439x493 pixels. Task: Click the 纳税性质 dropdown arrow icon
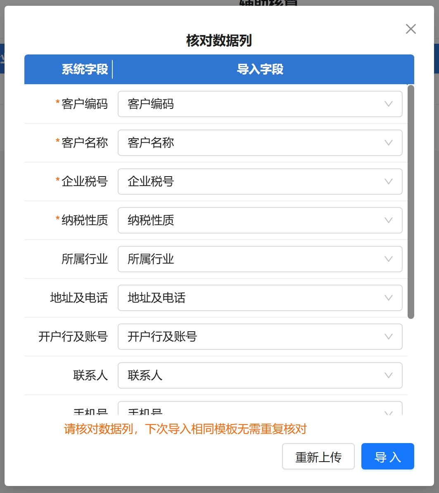[x=388, y=220]
